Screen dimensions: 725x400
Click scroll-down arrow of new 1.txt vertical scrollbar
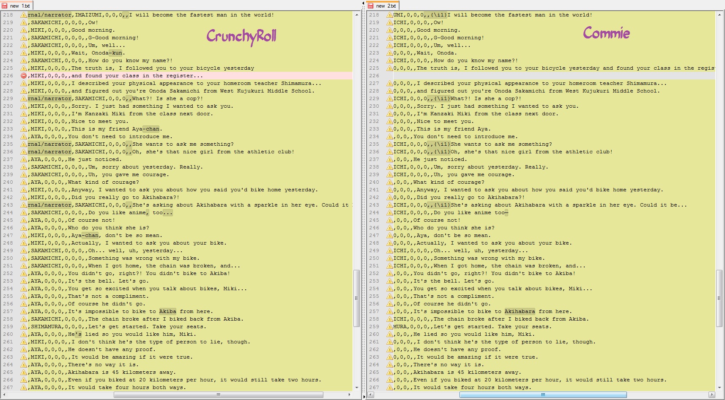[356, 387]
